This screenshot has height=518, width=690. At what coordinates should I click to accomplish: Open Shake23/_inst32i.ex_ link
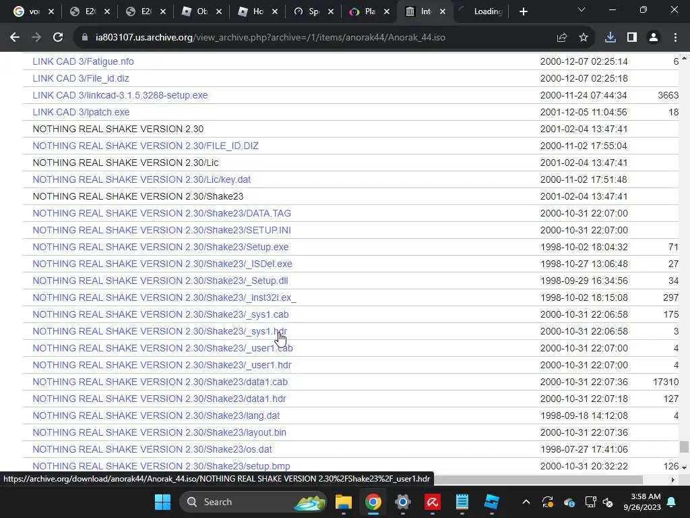pos(164,297)
